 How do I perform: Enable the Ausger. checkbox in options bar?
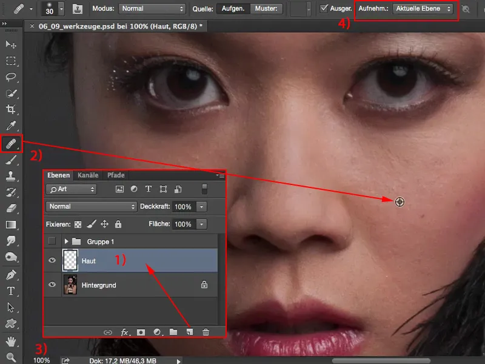(325, 9)
